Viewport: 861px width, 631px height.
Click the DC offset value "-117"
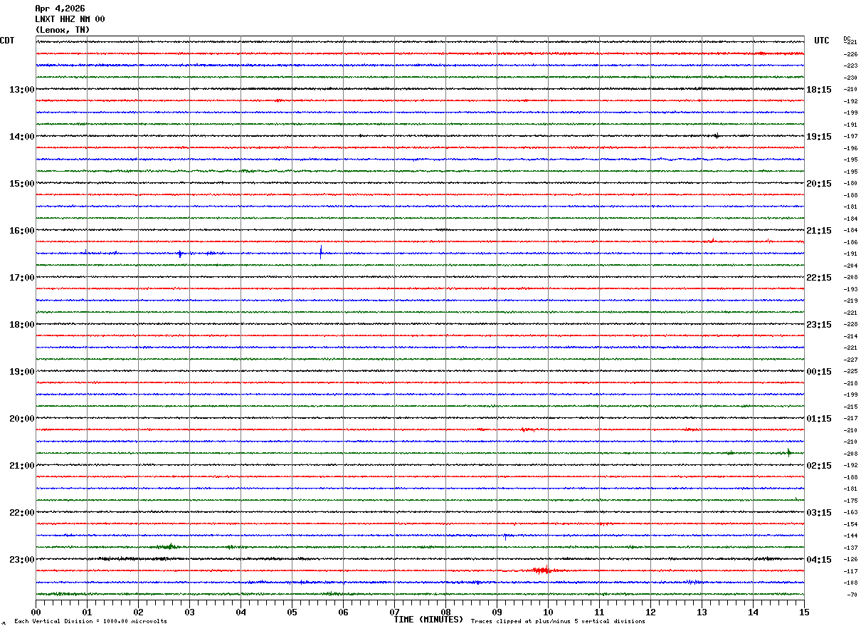[850, 571]
